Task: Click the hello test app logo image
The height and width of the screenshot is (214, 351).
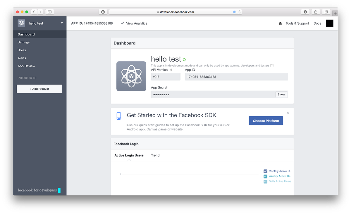Action: [x=131, y=76]
